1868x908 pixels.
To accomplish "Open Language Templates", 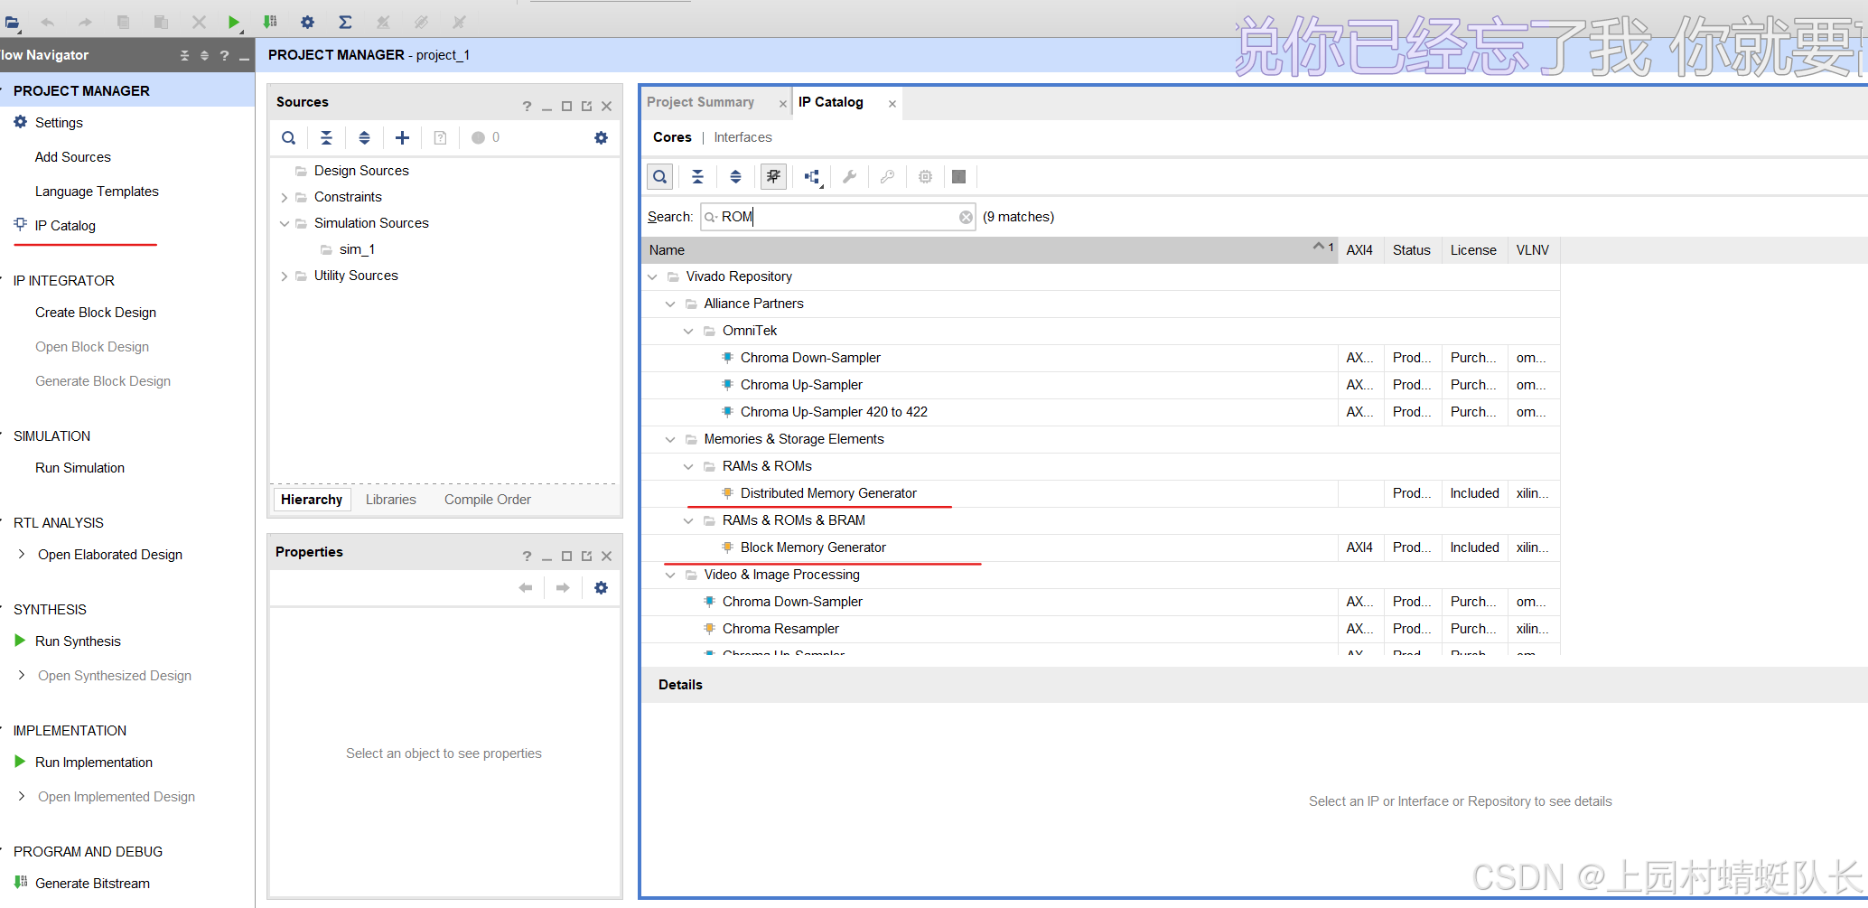I will [x=97, y=192].
